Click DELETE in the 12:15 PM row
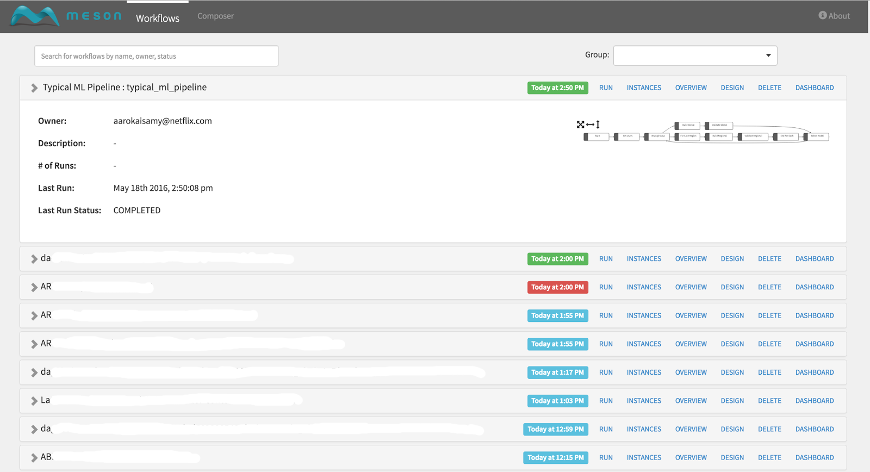Image resolution: width=870 pixels, height=472 pixels. pyautogui.click(x=769, y=457)
